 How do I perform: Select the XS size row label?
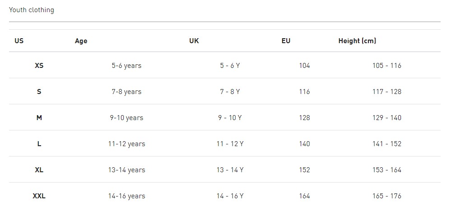[x=39, y=66]
